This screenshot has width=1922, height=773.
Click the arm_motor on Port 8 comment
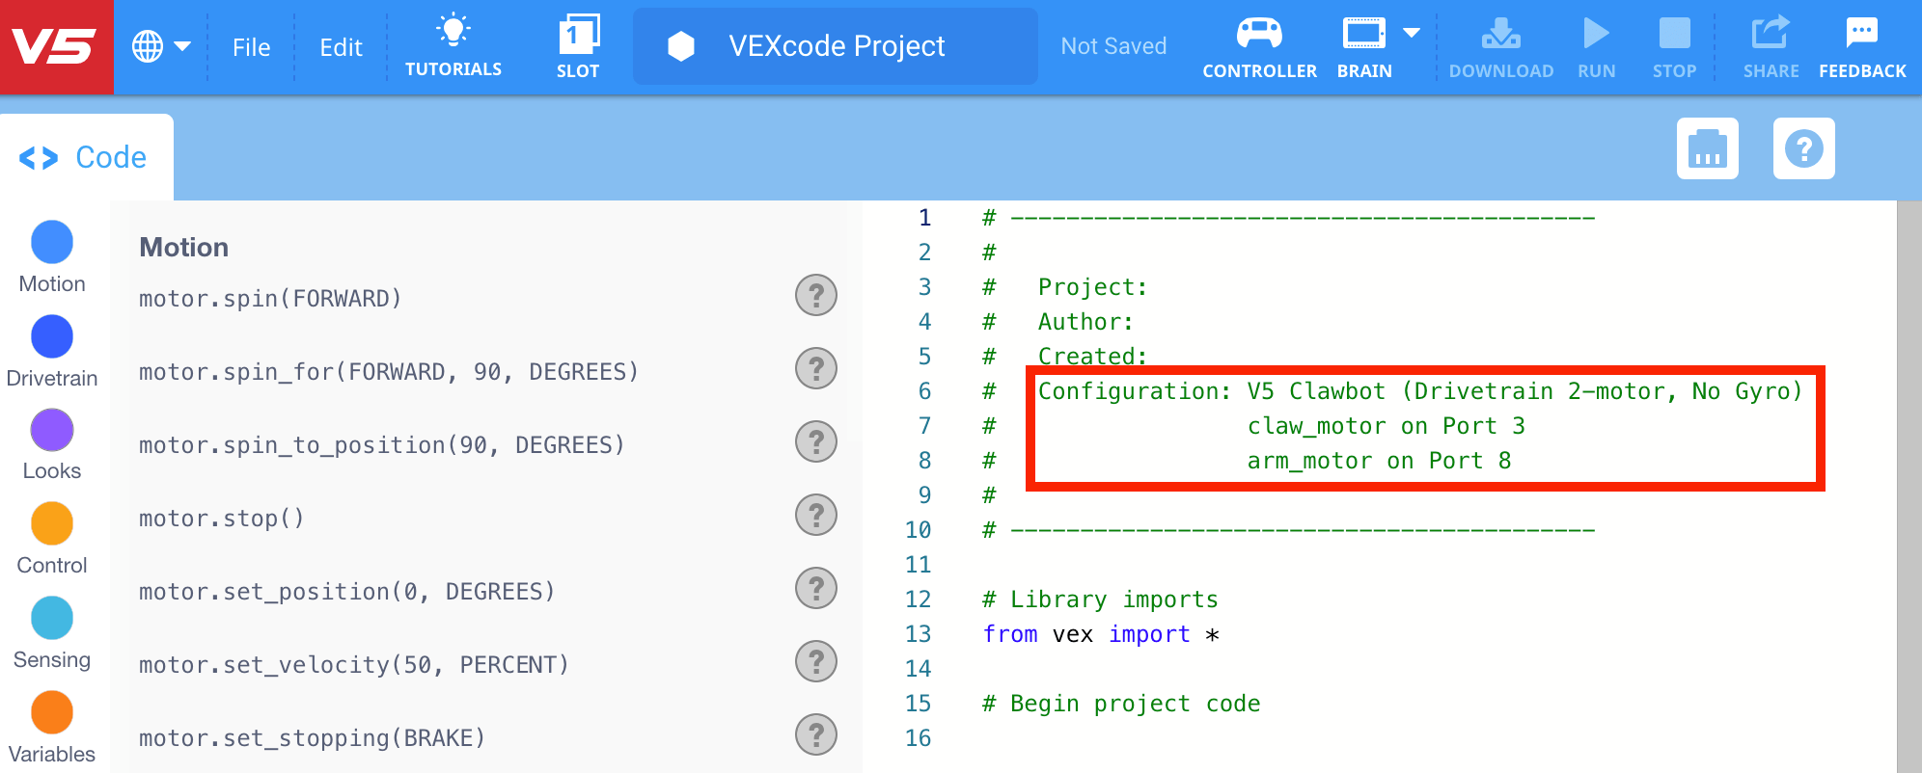[1380, 461]
